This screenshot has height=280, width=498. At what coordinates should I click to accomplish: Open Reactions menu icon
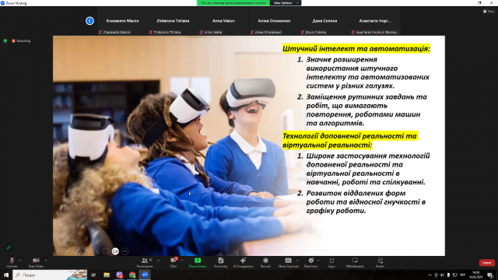311,261
